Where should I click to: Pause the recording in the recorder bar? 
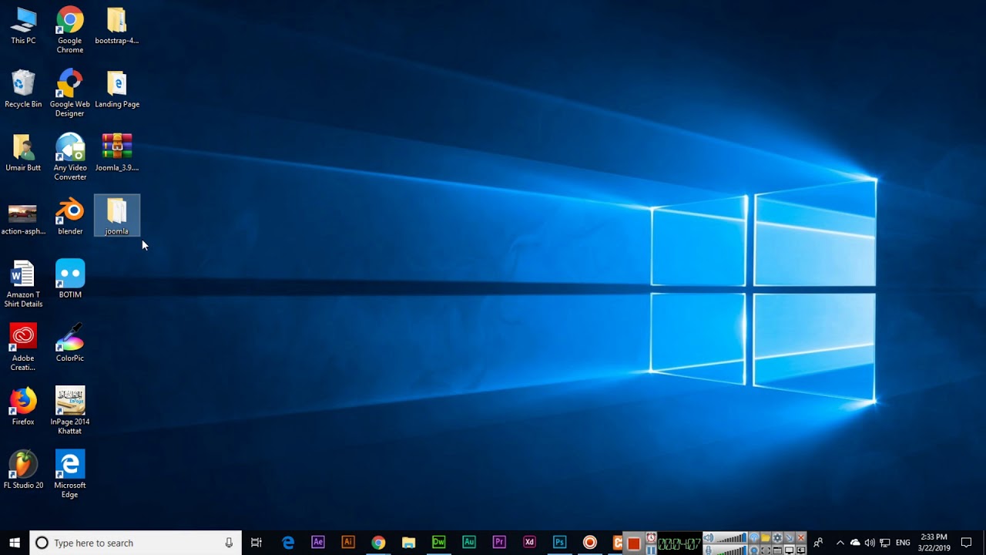tap(652, 550)
